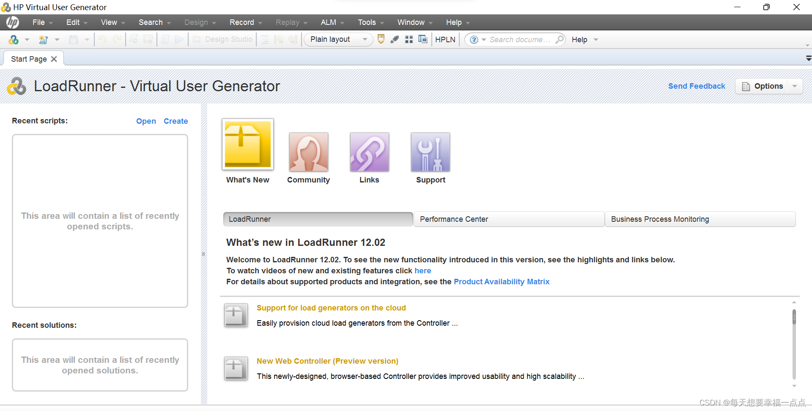Select the Performance Center tab
Image resolution: width=812 pixels, height=411 pixels.
tap(509, 219)
